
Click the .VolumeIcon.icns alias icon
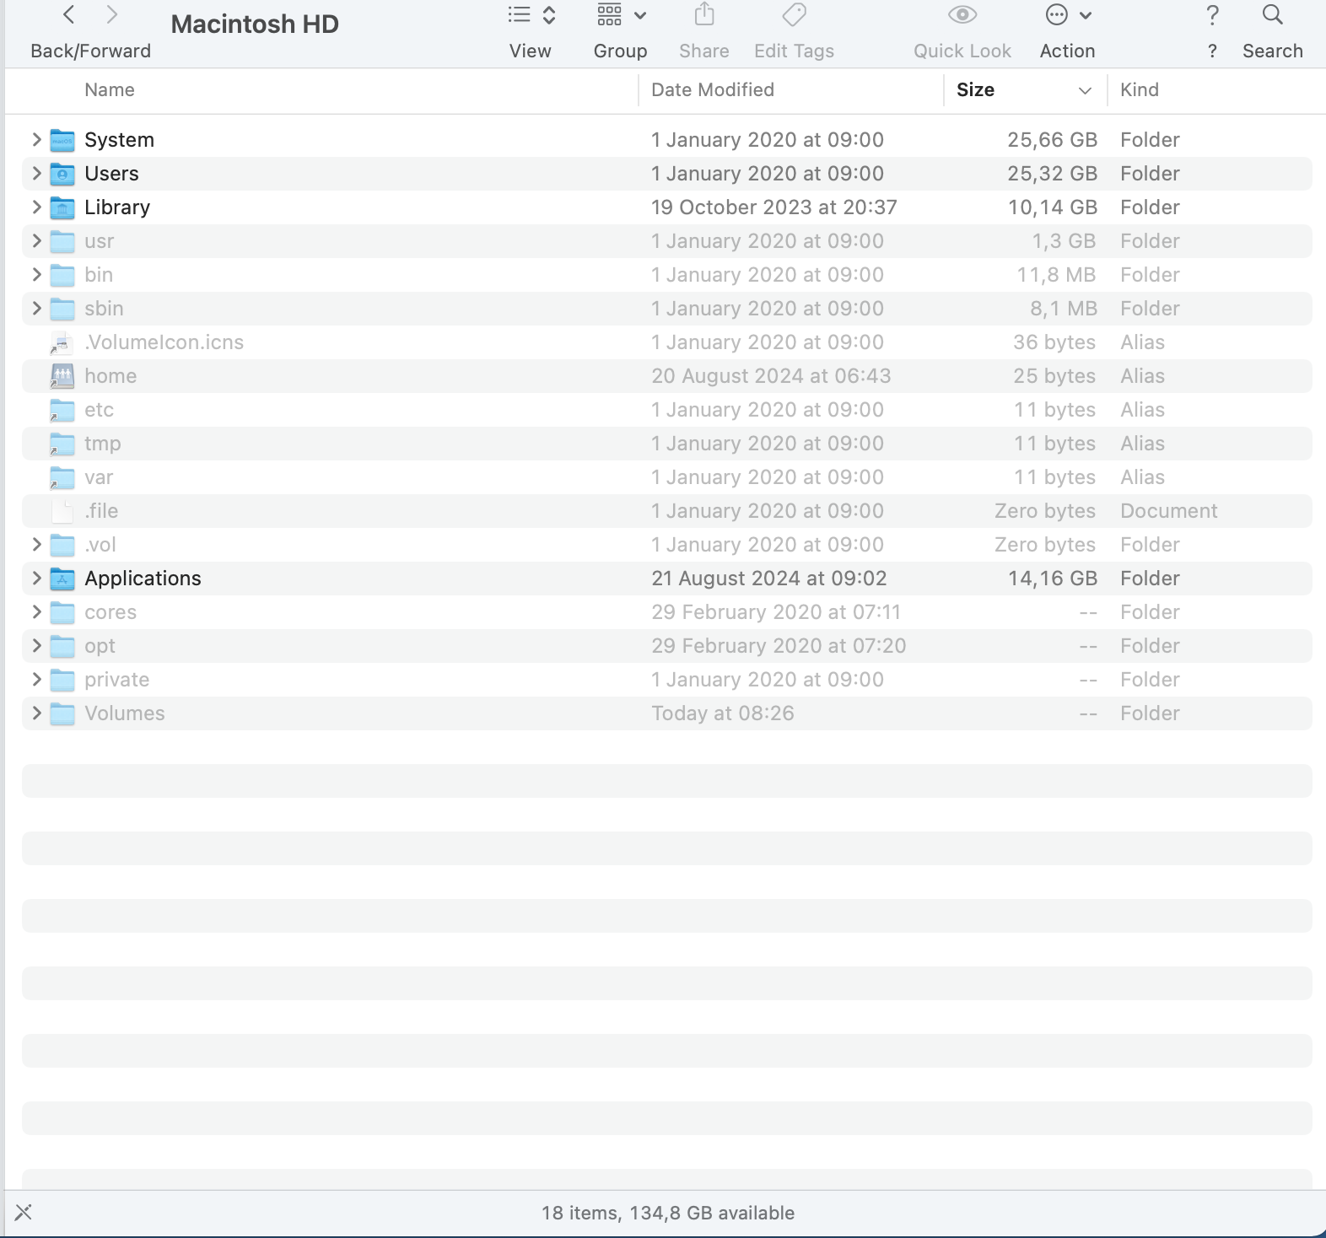pos(61,342)
